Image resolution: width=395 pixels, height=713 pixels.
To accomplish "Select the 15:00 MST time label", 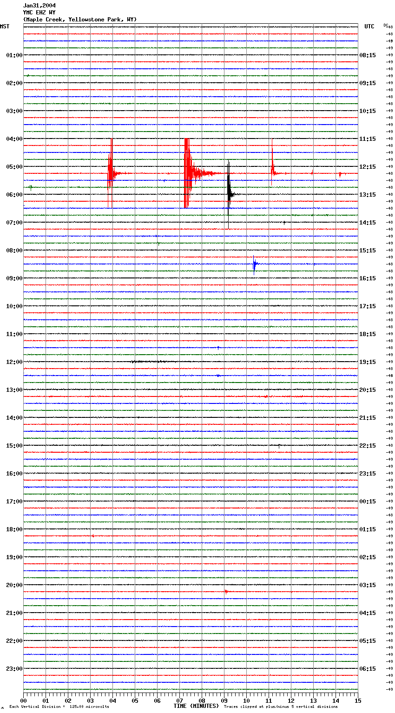I will [x=14, y=446].
